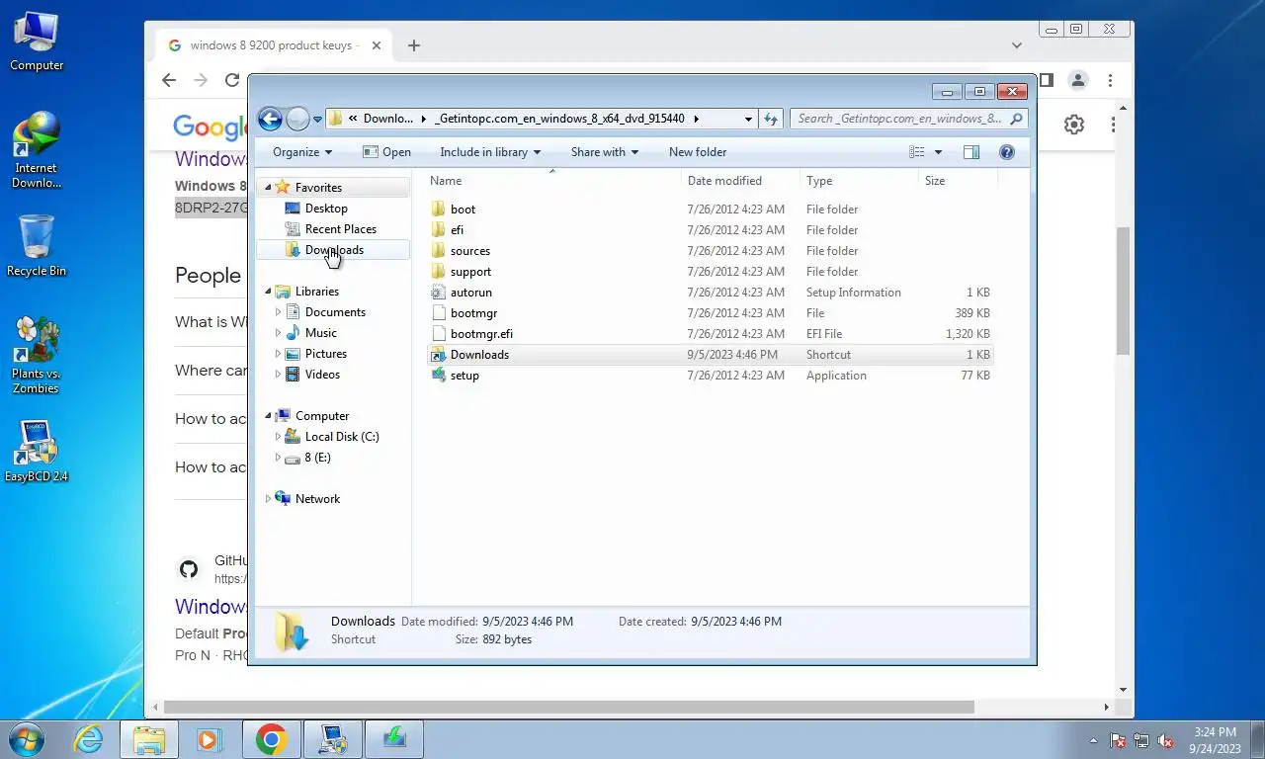
Task: Open Windows Media Player from taskbar
Action: pos(209,739)
